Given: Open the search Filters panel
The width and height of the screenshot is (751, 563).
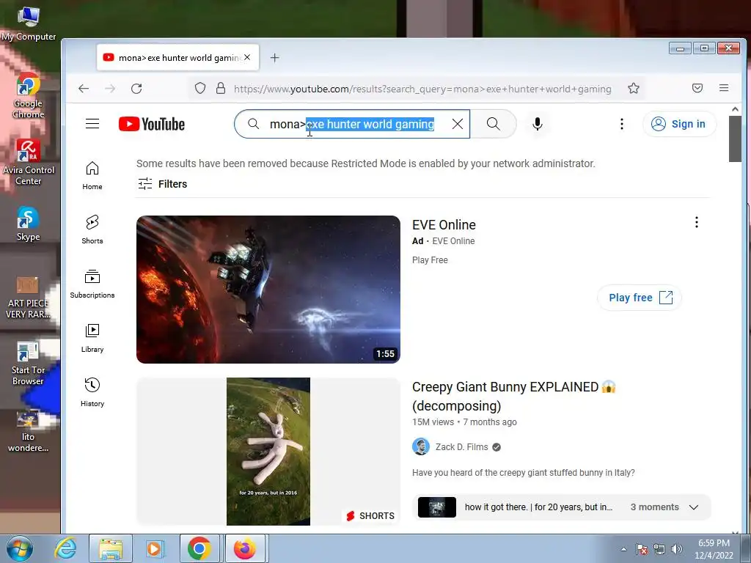Looking at the screenshot, I should [x=162, y=184].
